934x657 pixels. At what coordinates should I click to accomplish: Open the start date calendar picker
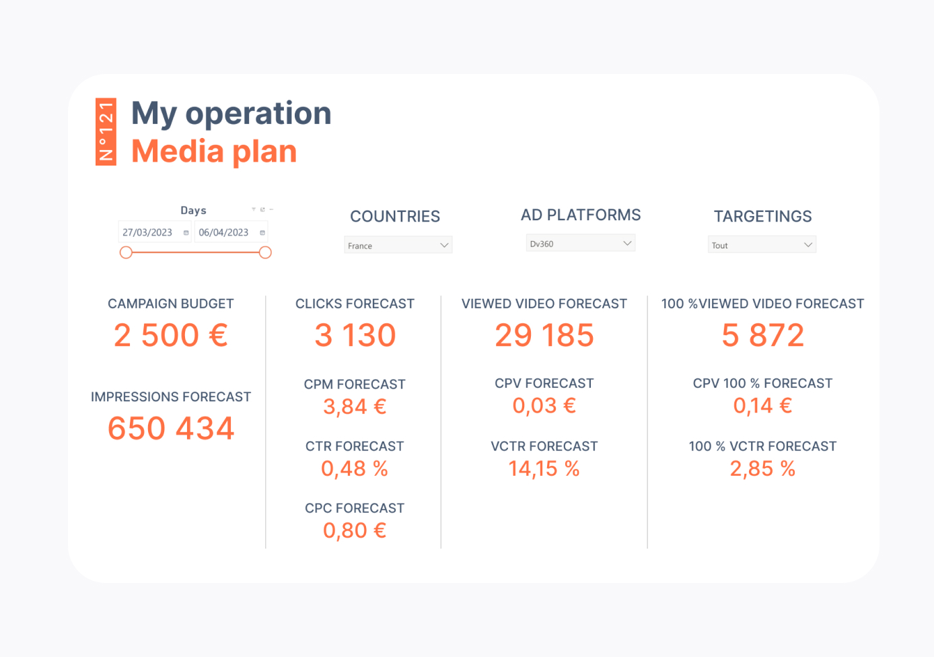point(186,233)
